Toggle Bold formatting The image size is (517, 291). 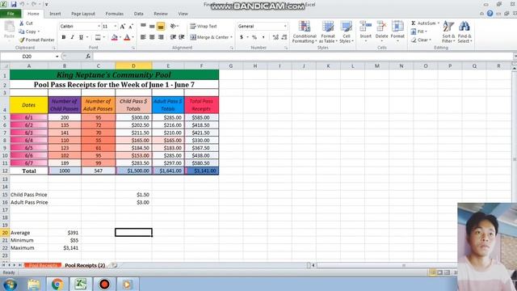(x=64, y=37)
